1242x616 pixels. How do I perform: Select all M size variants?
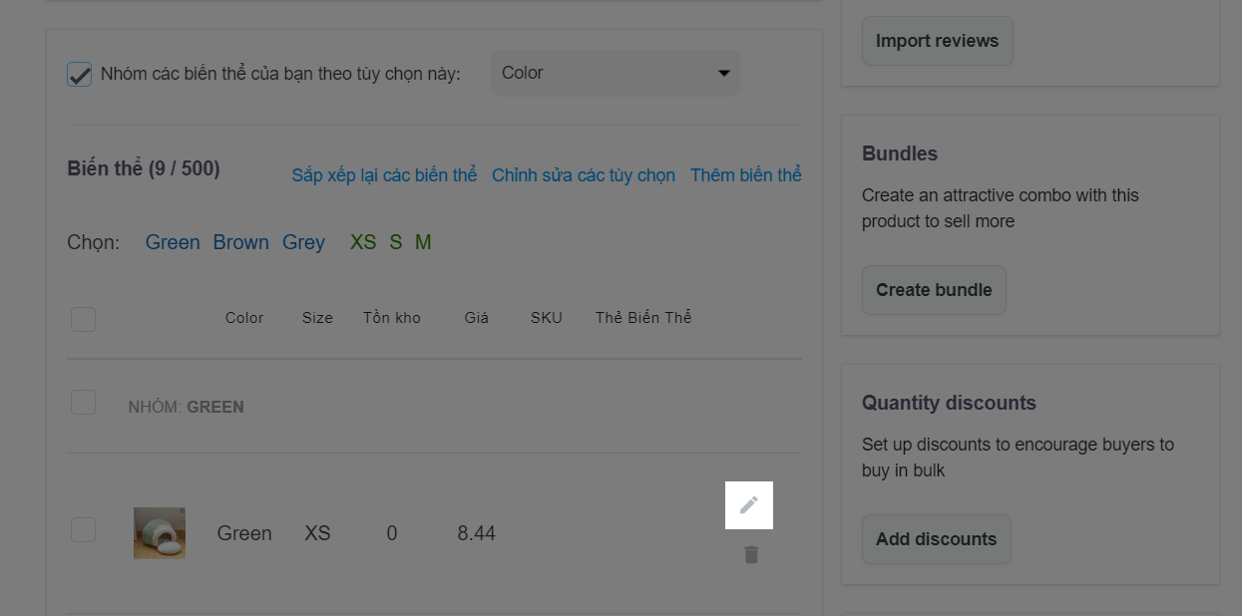pyautogui.click(x=423, y=242)
